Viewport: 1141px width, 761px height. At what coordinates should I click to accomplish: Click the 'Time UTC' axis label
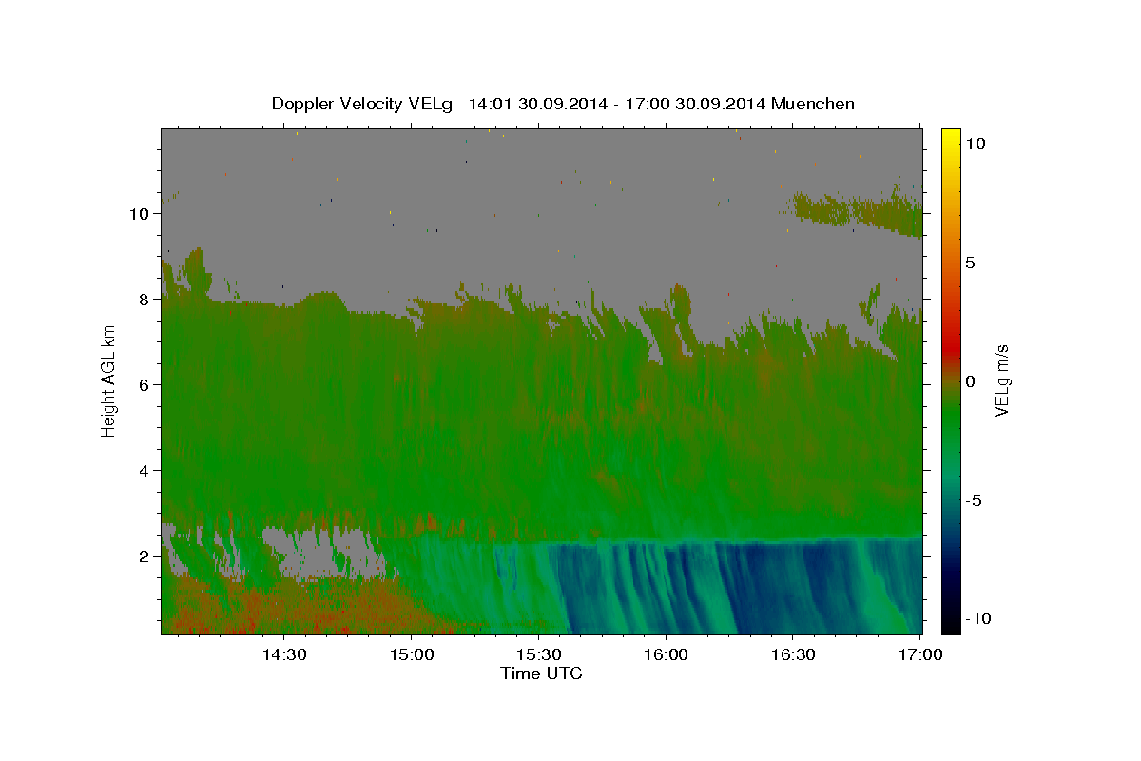click(541, 673)
